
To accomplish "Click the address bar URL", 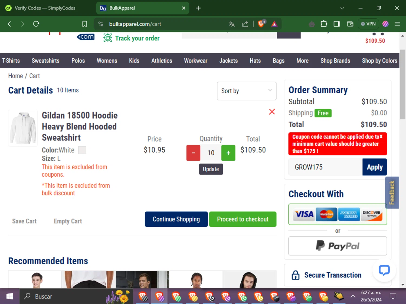I will pyautogui.click(x=135, y=24).
